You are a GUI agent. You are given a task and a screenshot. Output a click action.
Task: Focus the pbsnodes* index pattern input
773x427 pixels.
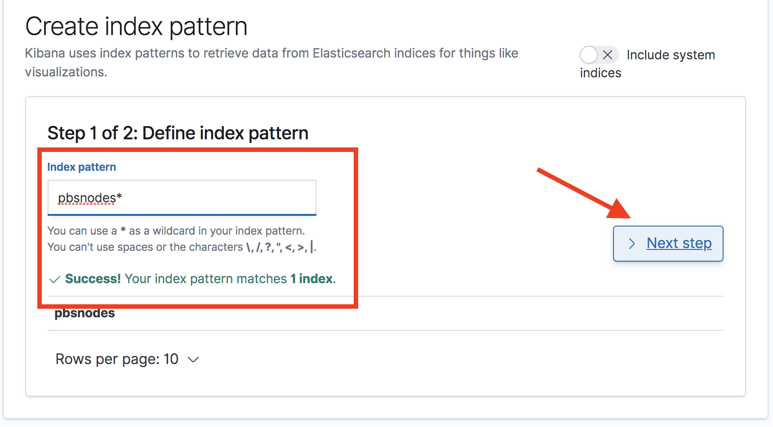click(182, 198)
